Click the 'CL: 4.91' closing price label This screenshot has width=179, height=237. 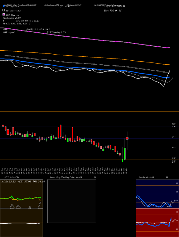pos(65,6)
